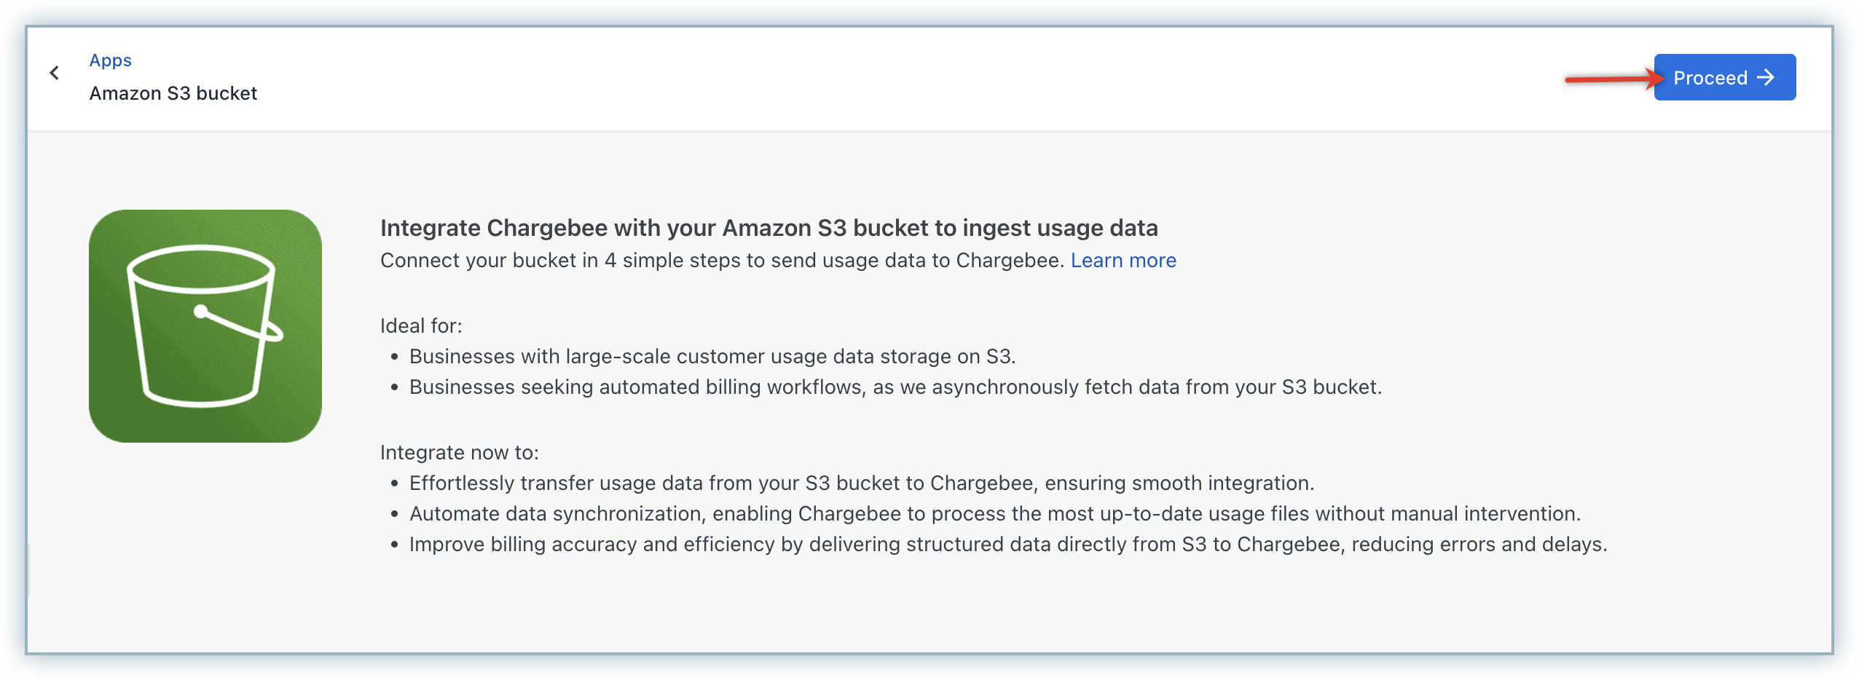Follow the Learn more link
The image size is (1859, 680).
point(1123,261)
